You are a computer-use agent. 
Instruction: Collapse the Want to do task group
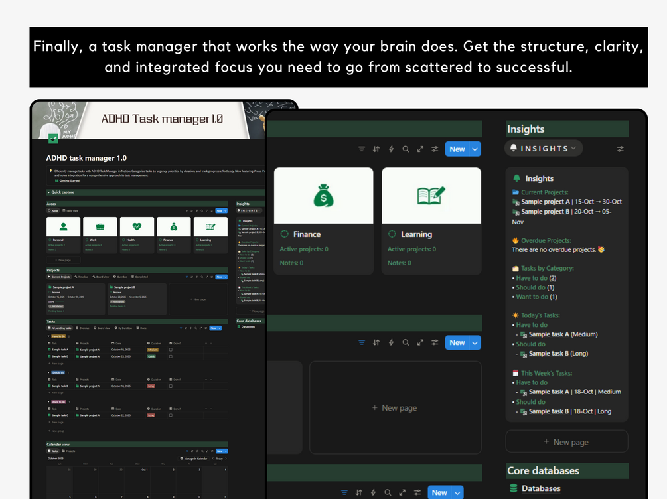point(48,401)
